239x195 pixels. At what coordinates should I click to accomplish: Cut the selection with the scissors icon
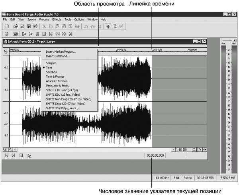(x=44, y=26)
